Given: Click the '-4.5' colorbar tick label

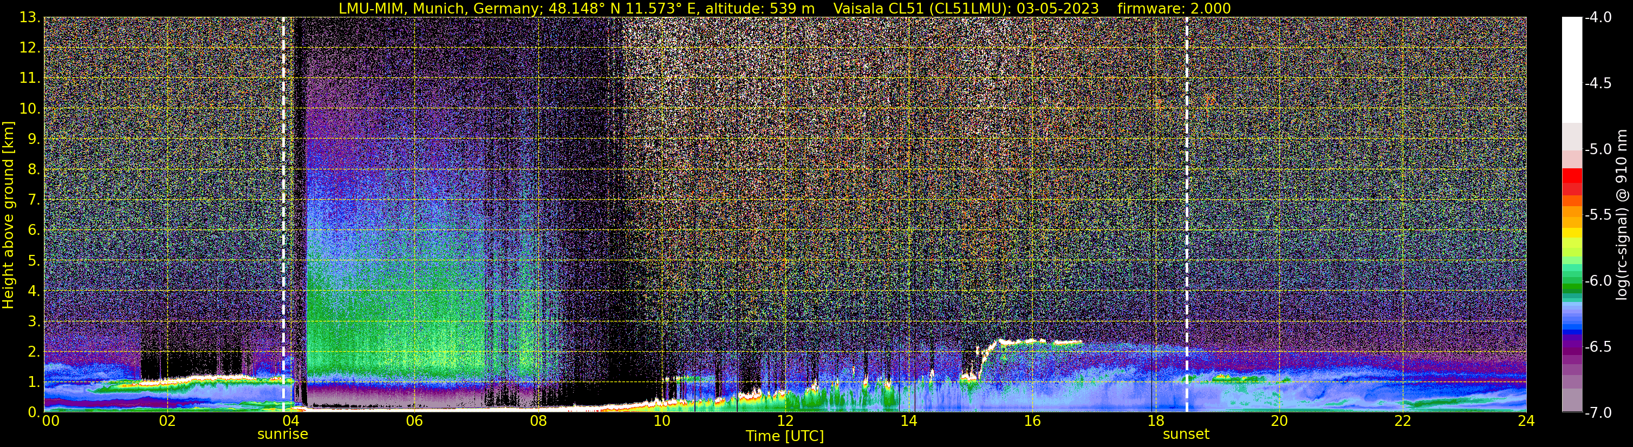Looking at the screenshot, I should pyautogui.click(x=1597, y=83).
